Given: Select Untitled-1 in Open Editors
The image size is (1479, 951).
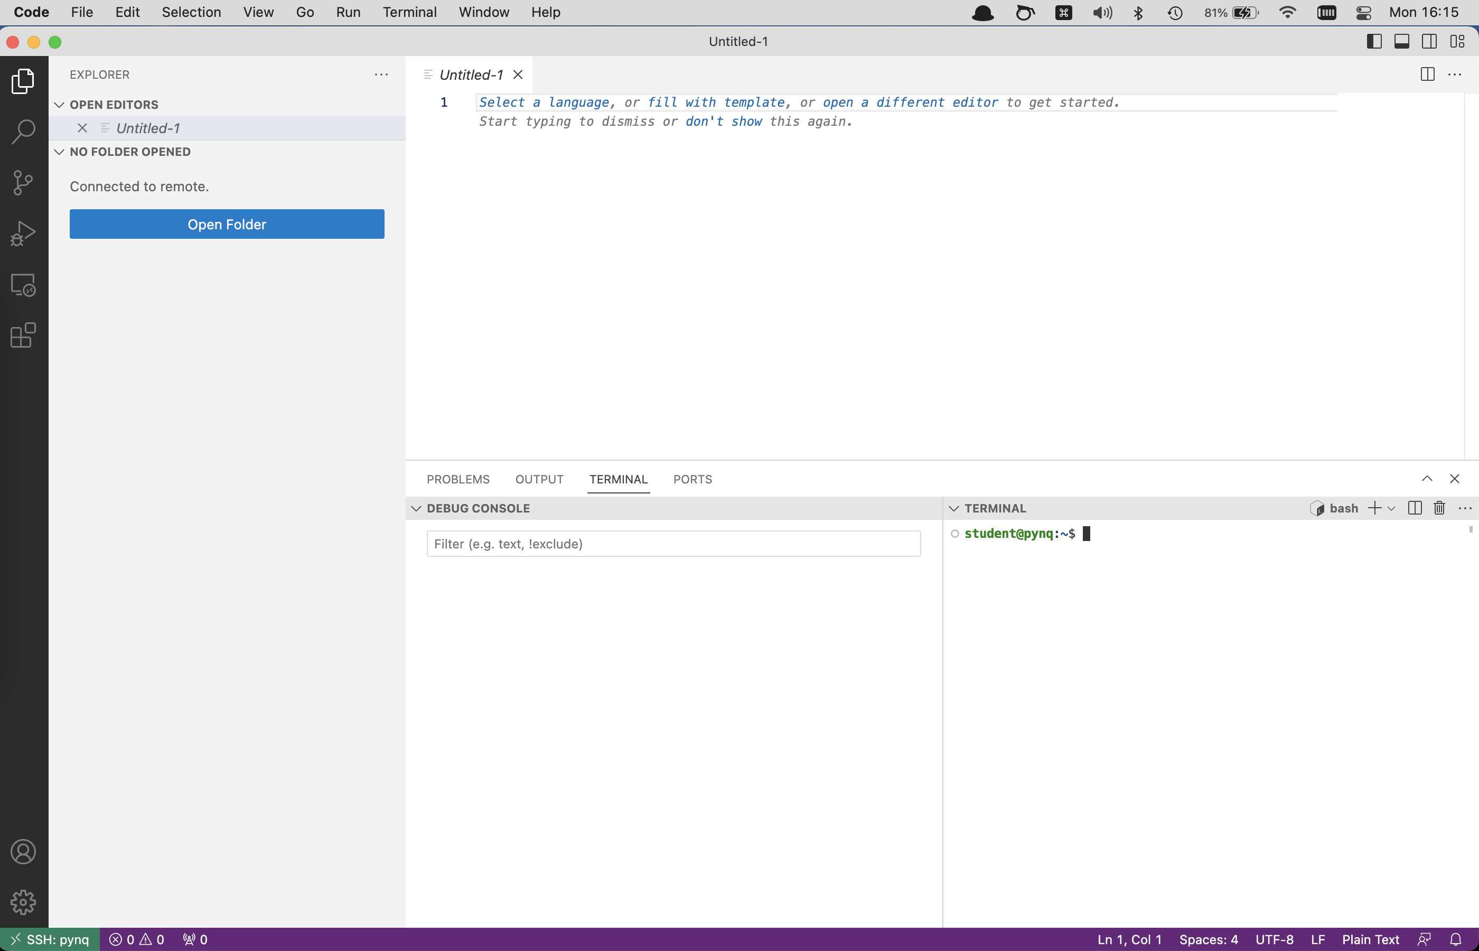Looking at the screenshot, I should 227,128.
